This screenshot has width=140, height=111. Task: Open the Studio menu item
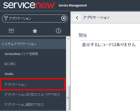click(x=33, y=74)
